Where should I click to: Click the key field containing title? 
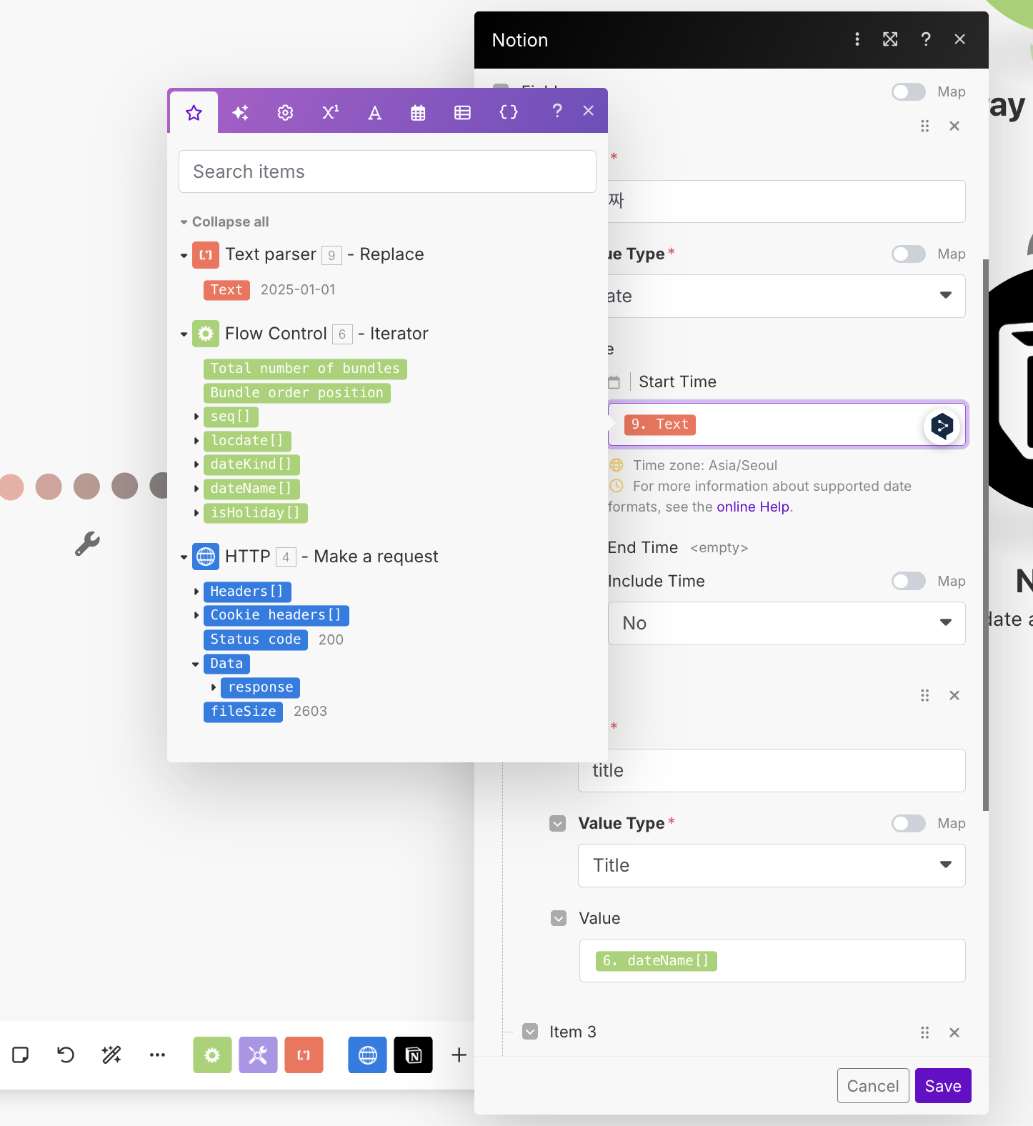pyautogui.click(x=772, y=771)
